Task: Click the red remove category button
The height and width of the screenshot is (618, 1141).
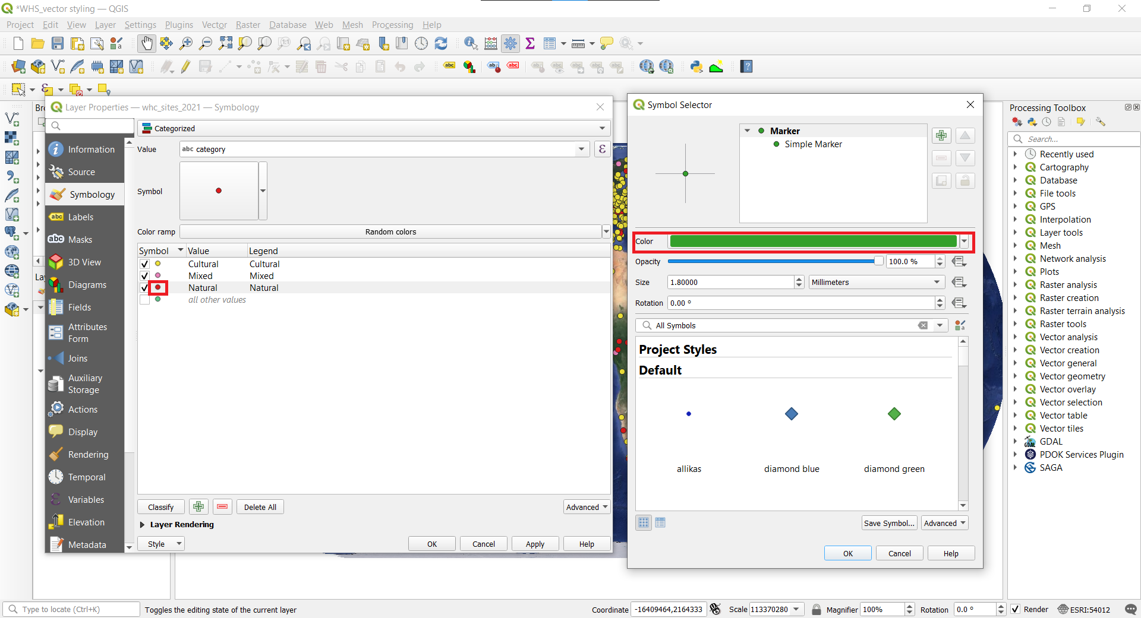Action: point(222,507)
